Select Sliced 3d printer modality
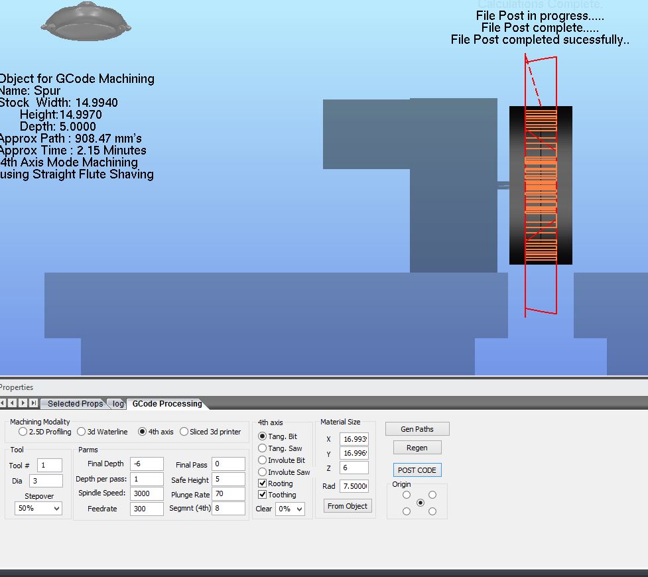648x577 pixels. click(184, 432)
